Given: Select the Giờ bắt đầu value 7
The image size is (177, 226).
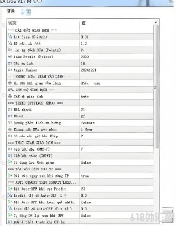Looking at the screenshot, I should coord(82,149).
